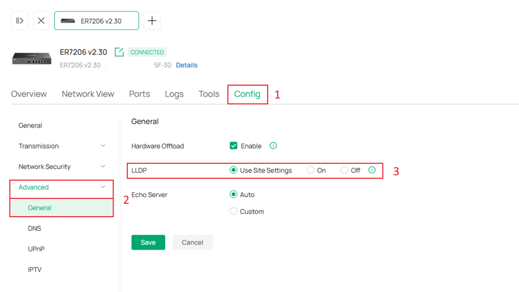Click the Hardware Offload label

158,146
